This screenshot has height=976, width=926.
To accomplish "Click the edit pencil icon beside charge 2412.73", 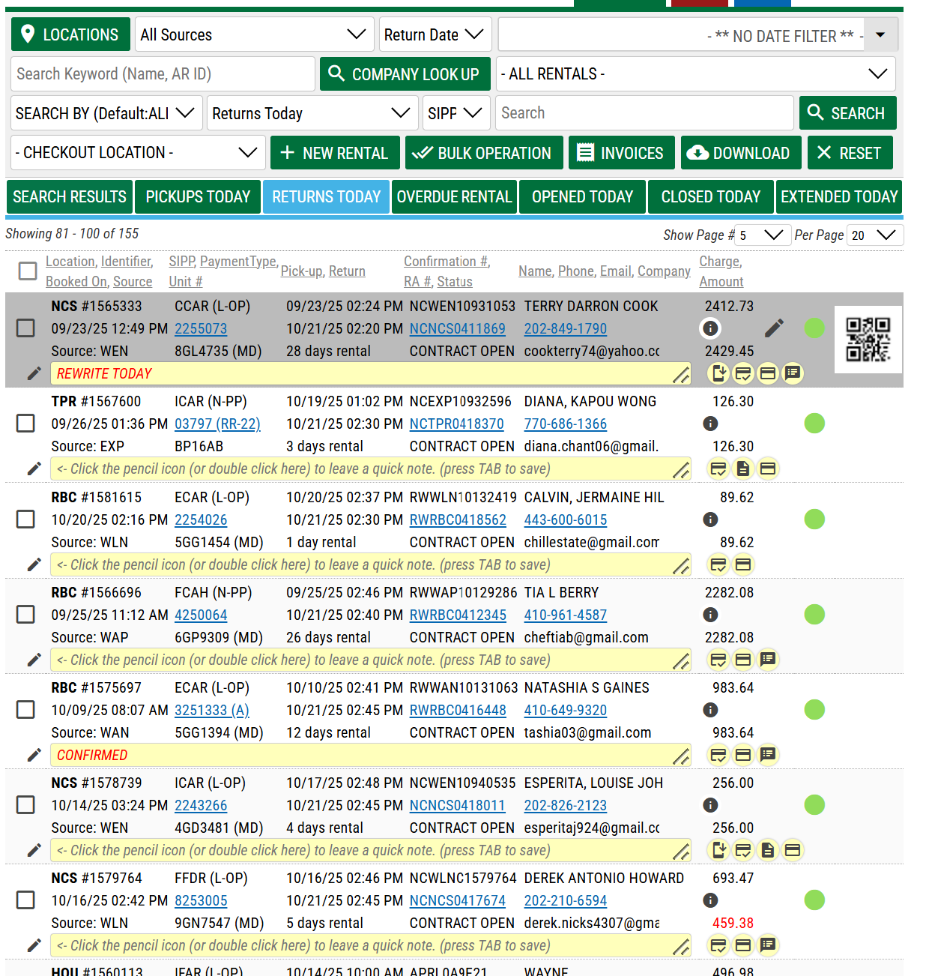I will click(x=774, y=328).
